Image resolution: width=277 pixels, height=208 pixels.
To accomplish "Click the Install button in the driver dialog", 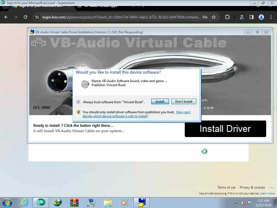I will coord(160,102).
